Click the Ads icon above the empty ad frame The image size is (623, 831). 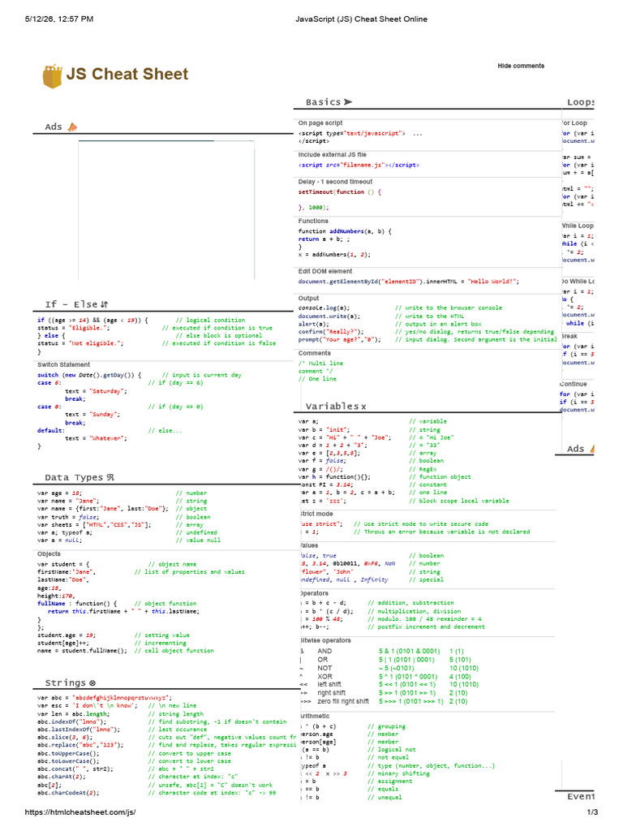click(x=72, y=127)
